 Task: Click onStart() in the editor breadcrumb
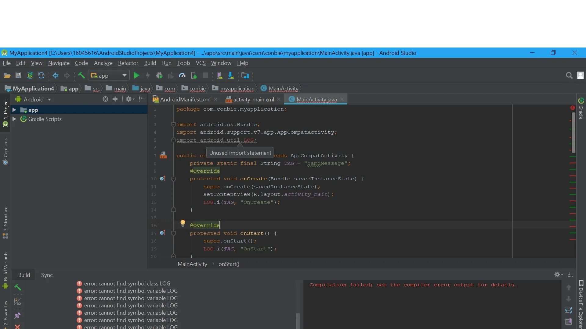[x=229, y=264]
